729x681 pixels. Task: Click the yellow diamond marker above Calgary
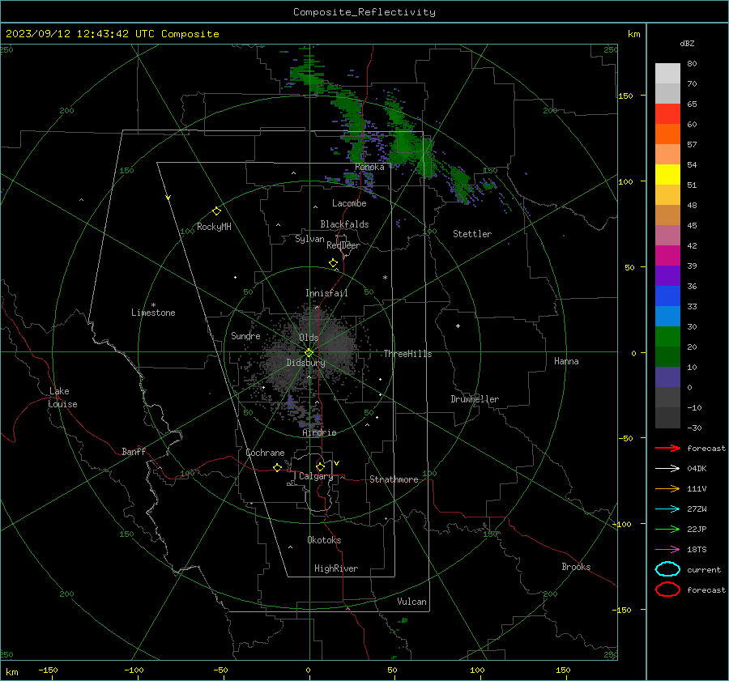click(x=320, y=466)
